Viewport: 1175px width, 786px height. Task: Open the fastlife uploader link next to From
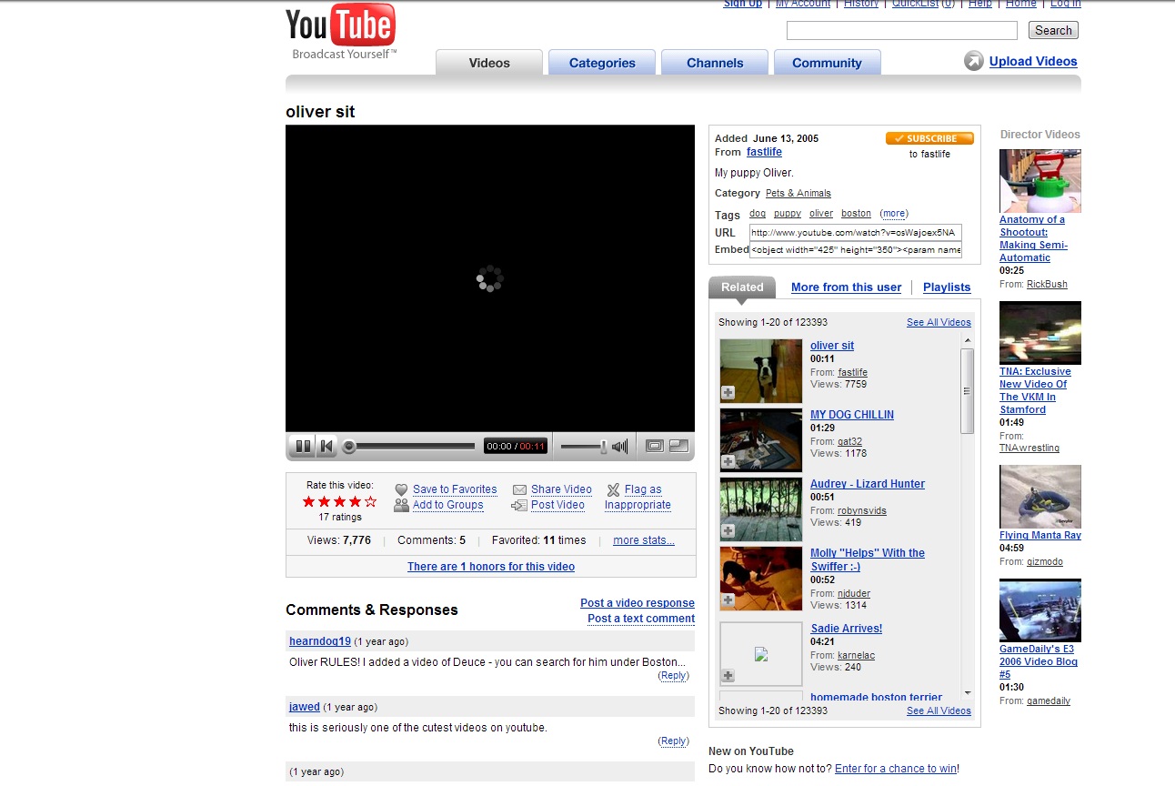[764, 152]
